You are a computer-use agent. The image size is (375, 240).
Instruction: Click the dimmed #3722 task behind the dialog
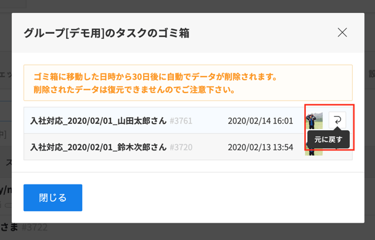tap(35, 227)
